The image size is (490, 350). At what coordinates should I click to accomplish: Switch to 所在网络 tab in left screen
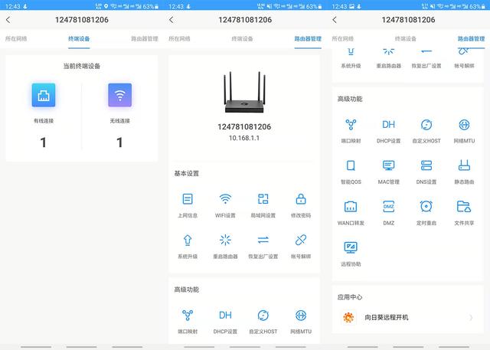point(16,39)
